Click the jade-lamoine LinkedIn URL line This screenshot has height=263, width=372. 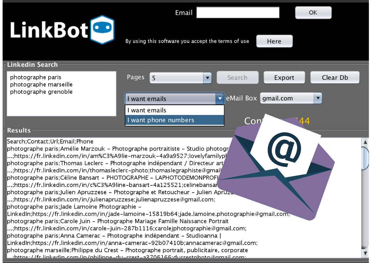[149, 214]
